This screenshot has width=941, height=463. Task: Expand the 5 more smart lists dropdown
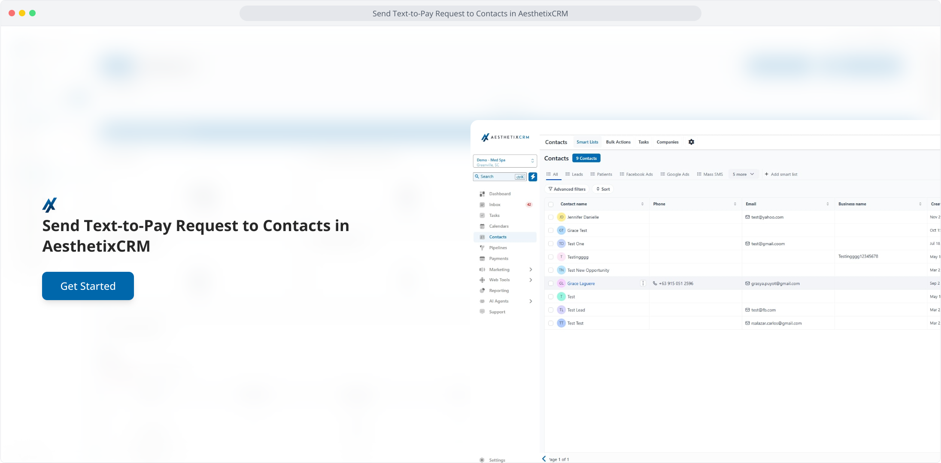[x=743, y=174]
